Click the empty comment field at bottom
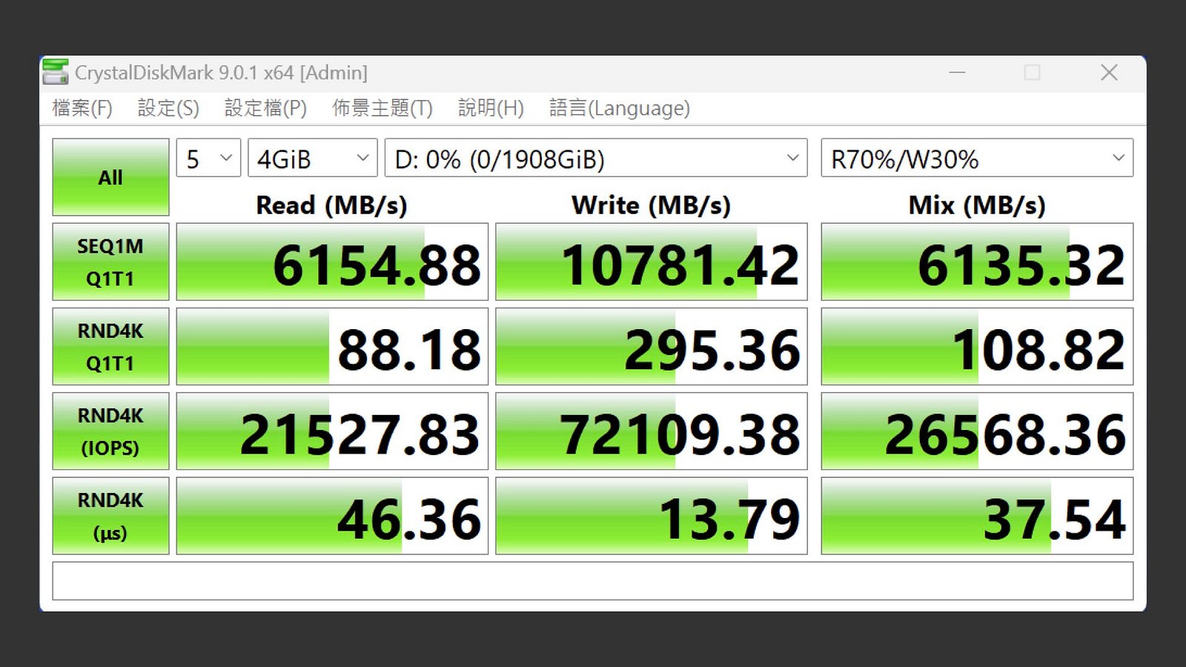Image resolution: width=1186 pixels, height=667 pixels. pos(593,581)
